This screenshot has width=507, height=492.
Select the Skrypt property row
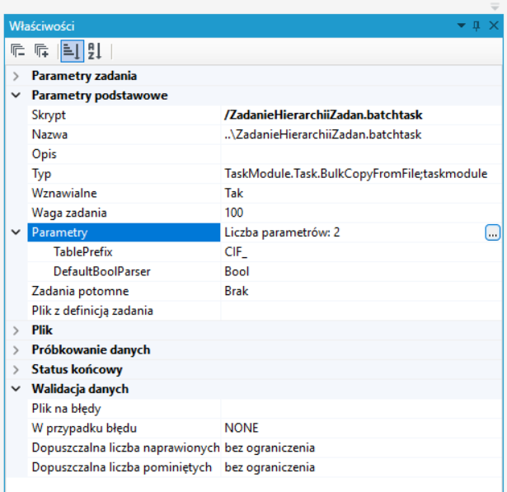265,115
